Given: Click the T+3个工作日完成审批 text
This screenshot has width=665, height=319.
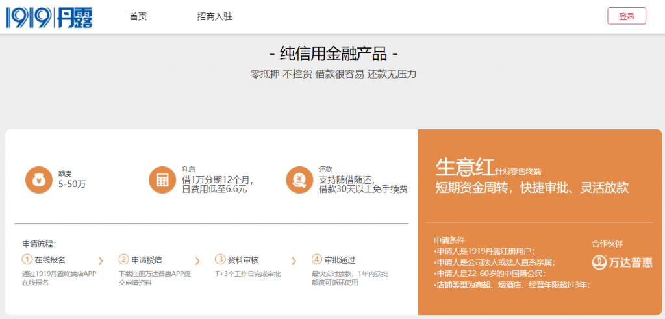Looking at the screenshot, I should (x=247, y=274).
